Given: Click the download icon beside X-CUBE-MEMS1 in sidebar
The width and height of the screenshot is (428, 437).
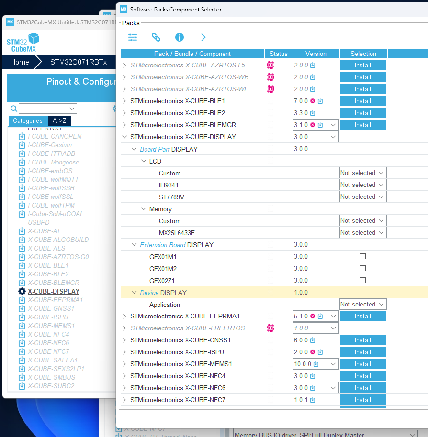Looking at the screenshot, I should click(x=22, y=326).
